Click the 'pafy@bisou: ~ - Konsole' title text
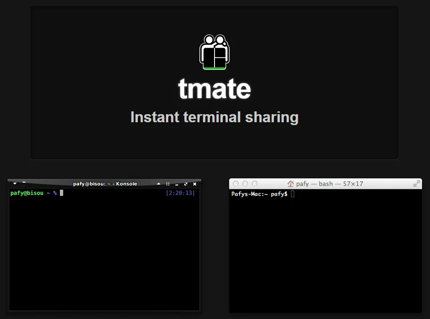Image resolution: width=430 pixels, height=319 pixels. (x=105, y=184)
